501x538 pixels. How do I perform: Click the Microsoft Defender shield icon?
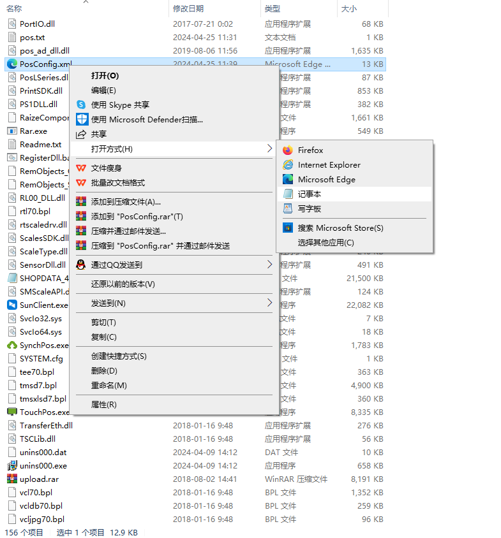coord(82,119)
